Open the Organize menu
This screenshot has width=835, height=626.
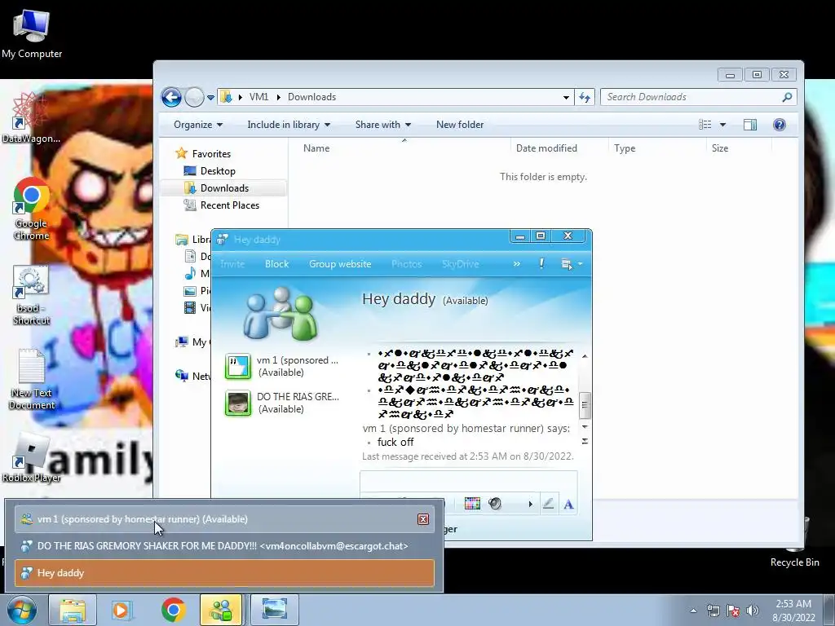(198, 125)
